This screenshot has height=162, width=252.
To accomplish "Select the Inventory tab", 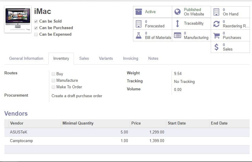I will pos(61,58).
